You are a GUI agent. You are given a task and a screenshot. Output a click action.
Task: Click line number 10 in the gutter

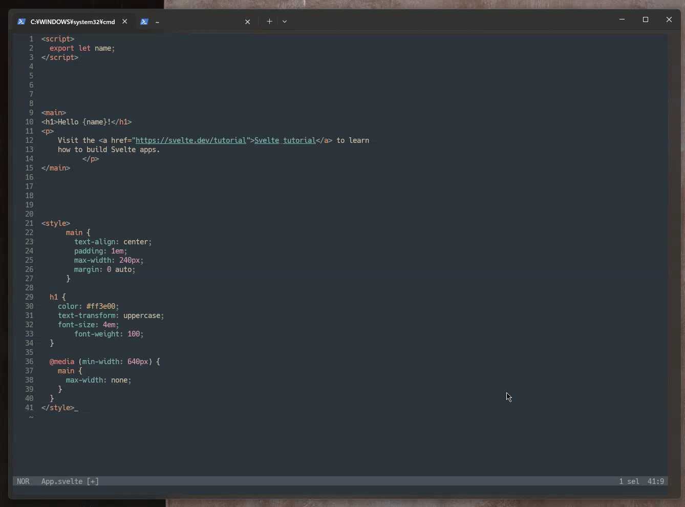29,122
